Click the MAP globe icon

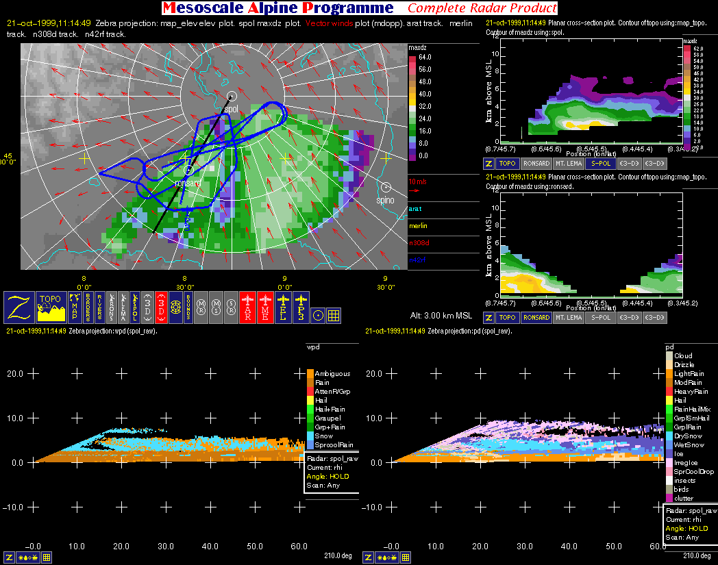pos(75,307)
